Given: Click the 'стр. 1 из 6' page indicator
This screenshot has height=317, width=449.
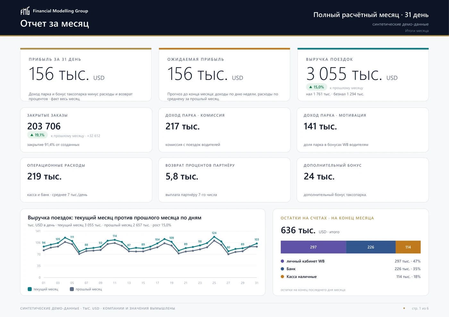Looking at the screenshot, I should coord(420,308).
